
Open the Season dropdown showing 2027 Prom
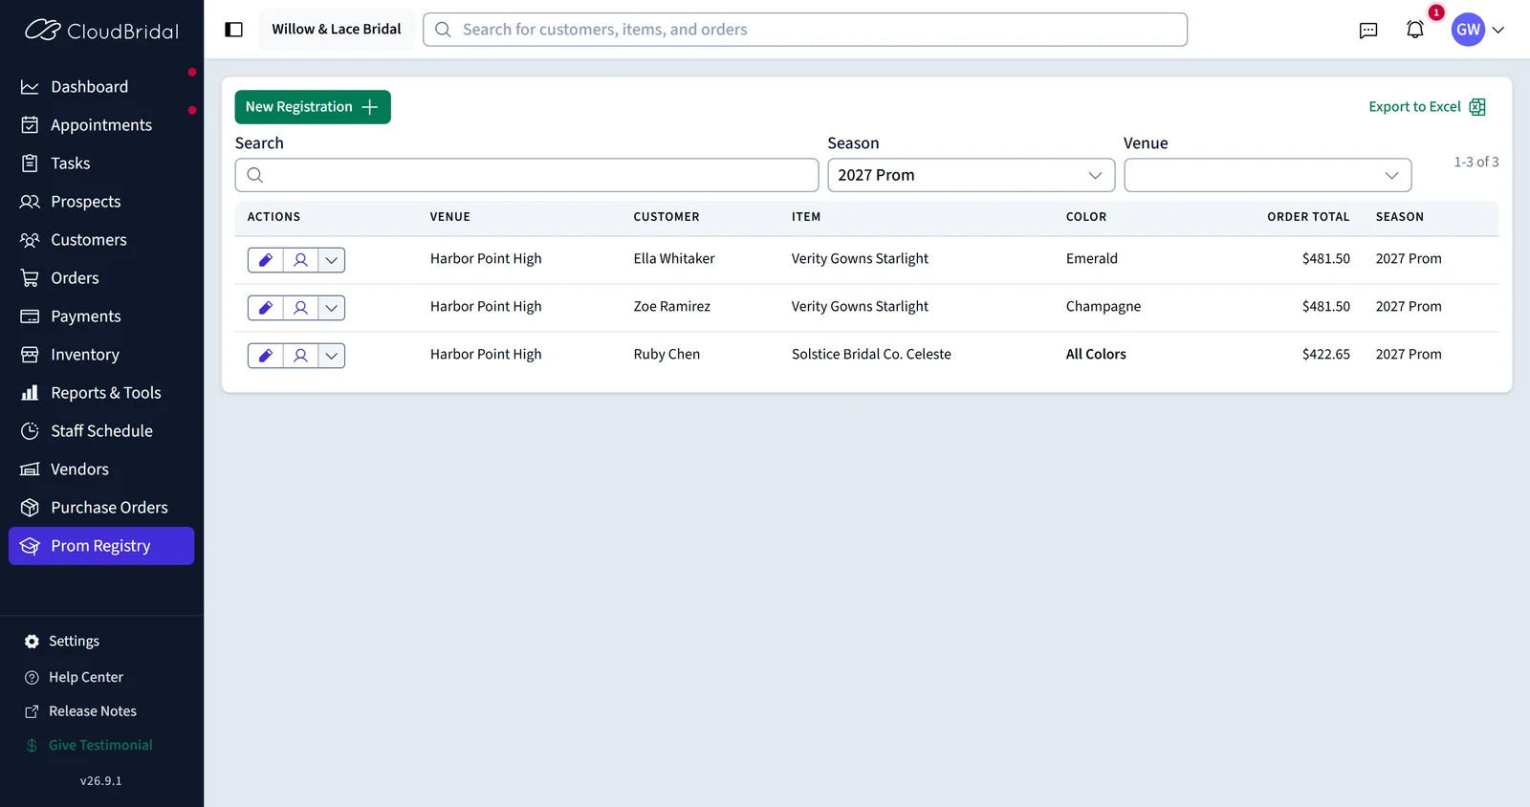click(971, 175)
